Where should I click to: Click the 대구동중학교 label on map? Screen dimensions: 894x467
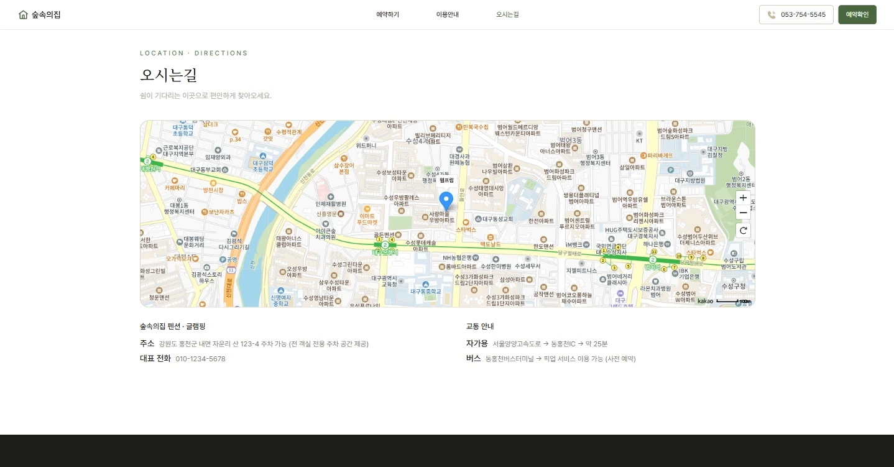426,291
